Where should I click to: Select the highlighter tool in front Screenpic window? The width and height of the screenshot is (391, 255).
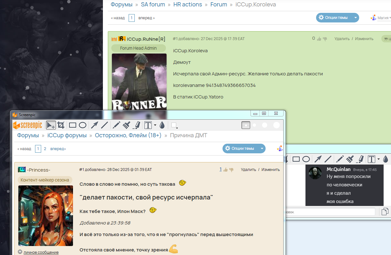point(136,125)
